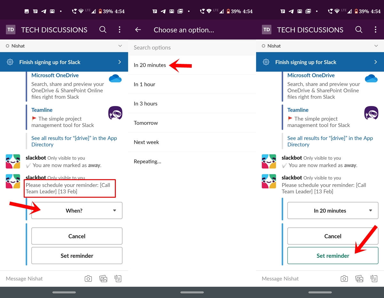Select In 1 hour option
384x298 pixels.
pos(192,84)
